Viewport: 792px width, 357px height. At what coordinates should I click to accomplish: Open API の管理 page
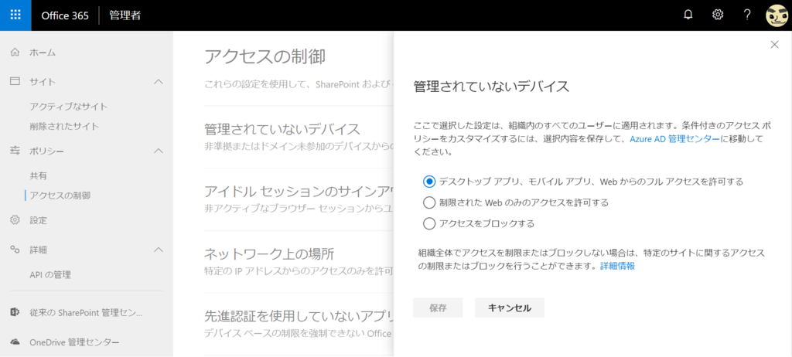click(x=50, y=275)
